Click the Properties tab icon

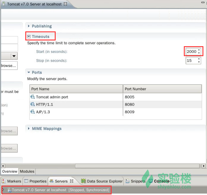click(26, 181)
